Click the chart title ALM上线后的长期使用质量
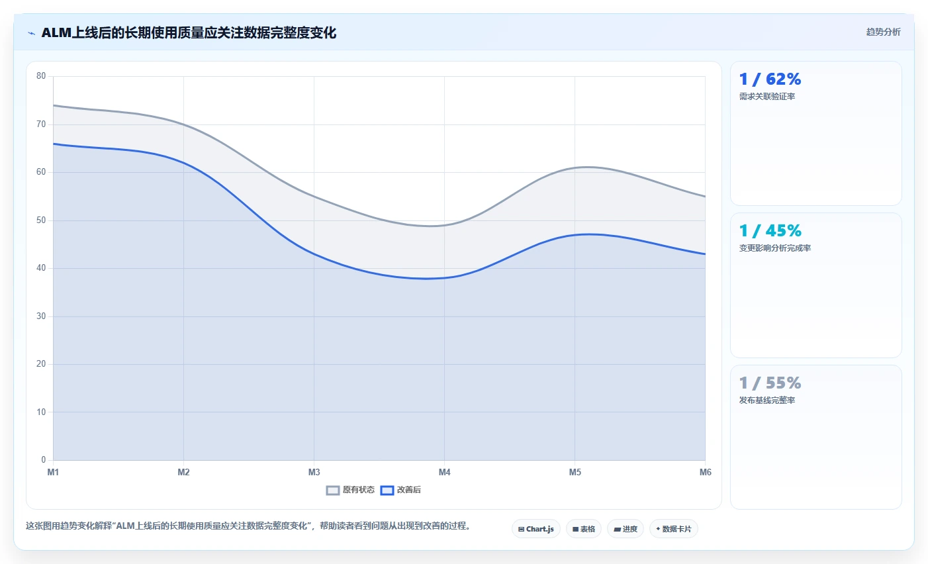This screenshot has height=564, width=928. [x=189, y=32]
